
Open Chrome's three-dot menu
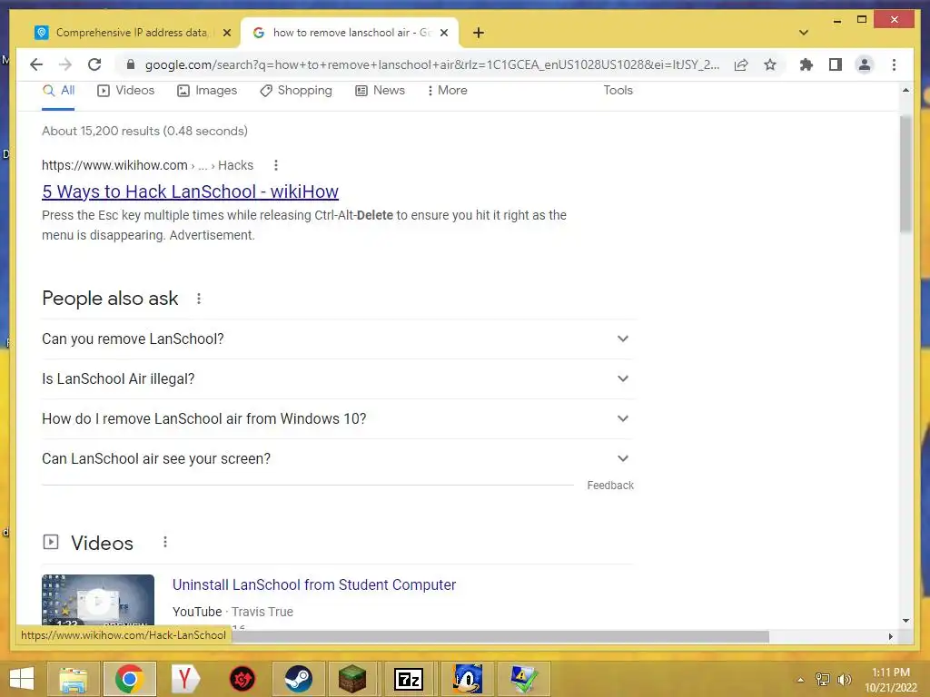tap(894, 64)
